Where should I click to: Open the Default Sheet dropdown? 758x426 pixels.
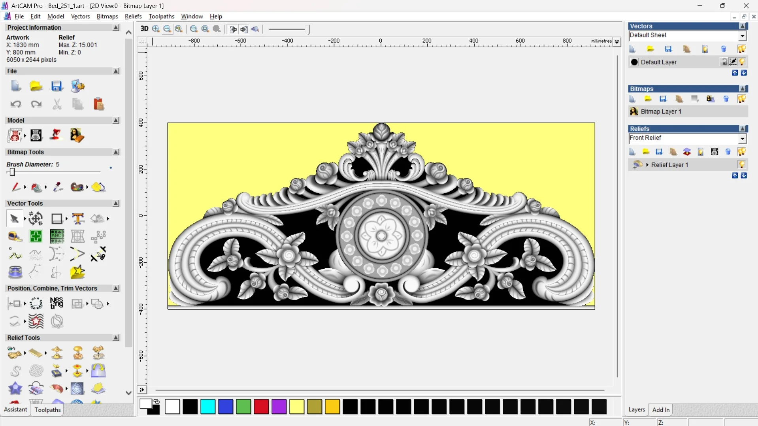[742, 36]
